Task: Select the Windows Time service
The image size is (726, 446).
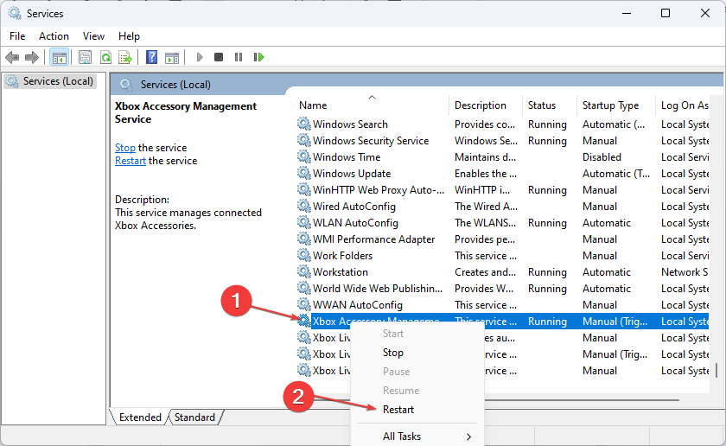Action: coord(347,157)
